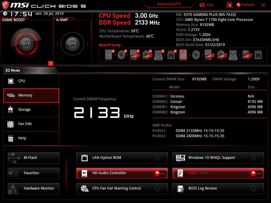Open the Help hotkey panel

pyautogui.click(x=31, y=138)
